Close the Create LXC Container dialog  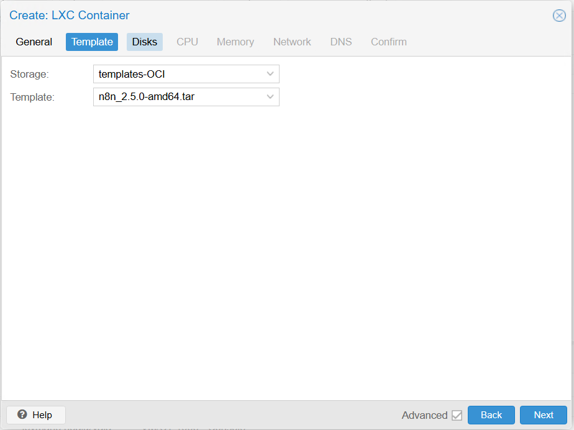tap(558, 16)
